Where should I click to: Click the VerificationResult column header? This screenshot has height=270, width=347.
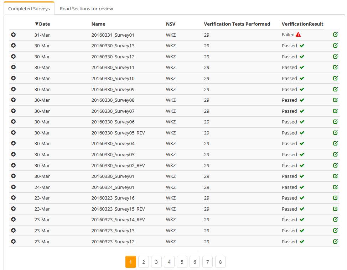(x=302, y=24)
